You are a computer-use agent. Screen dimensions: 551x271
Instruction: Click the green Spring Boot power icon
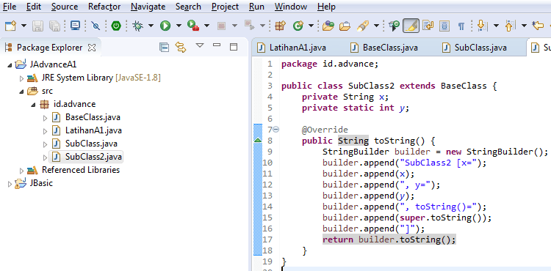[x=116, y=26]
